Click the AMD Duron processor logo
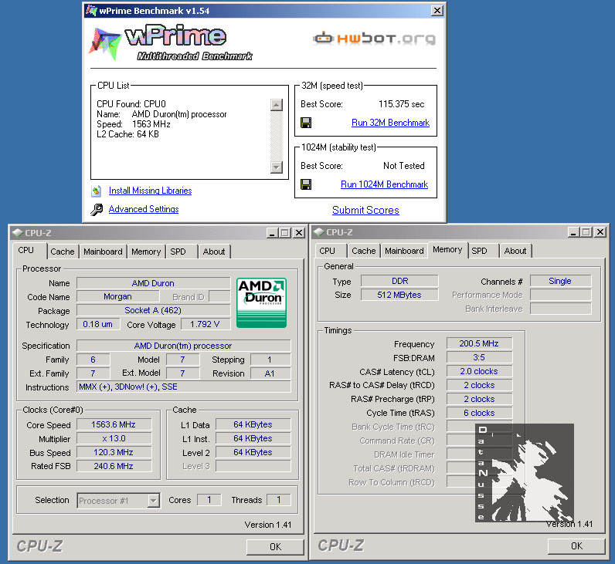 262,302
